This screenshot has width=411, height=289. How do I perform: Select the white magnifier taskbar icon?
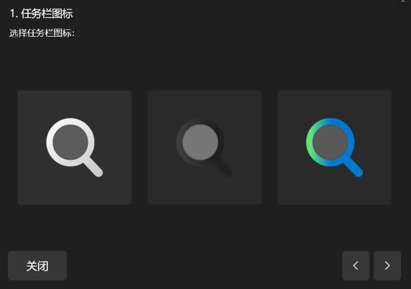(74, 148)
